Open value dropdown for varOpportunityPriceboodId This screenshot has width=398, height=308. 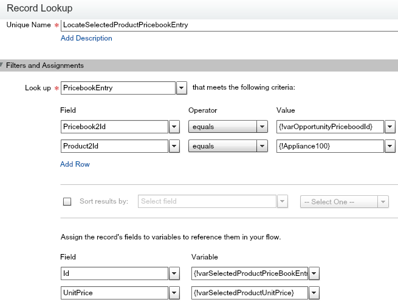pyautogui.click(x=389, y=127)
